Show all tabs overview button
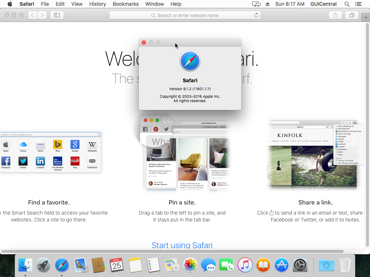Viewport: 370px width, 277px height. tap(352, 15)
